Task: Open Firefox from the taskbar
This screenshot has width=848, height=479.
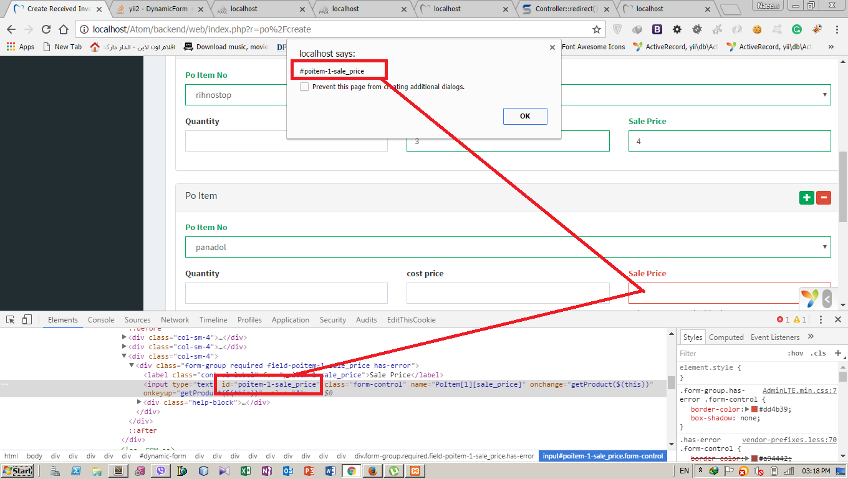Action: [x=372, y=470]
